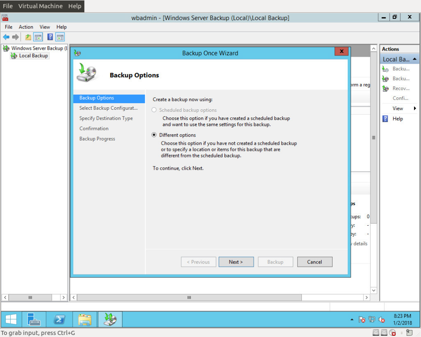
Task: Click the Back arrow in the wbadmin toolbar
Action: pyautogui.click(x=6, y=37)
